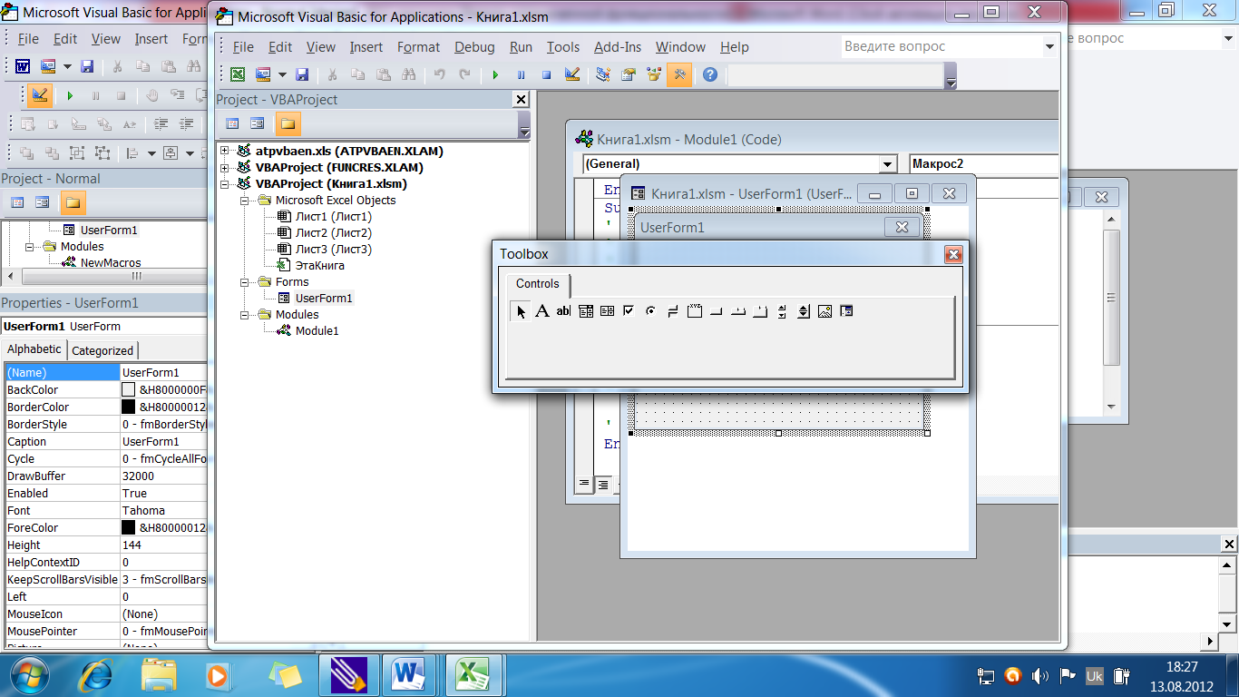Select the MultiPage control in Toolbox
Screen dimensions: 1239x697
[x=760, y=311]
